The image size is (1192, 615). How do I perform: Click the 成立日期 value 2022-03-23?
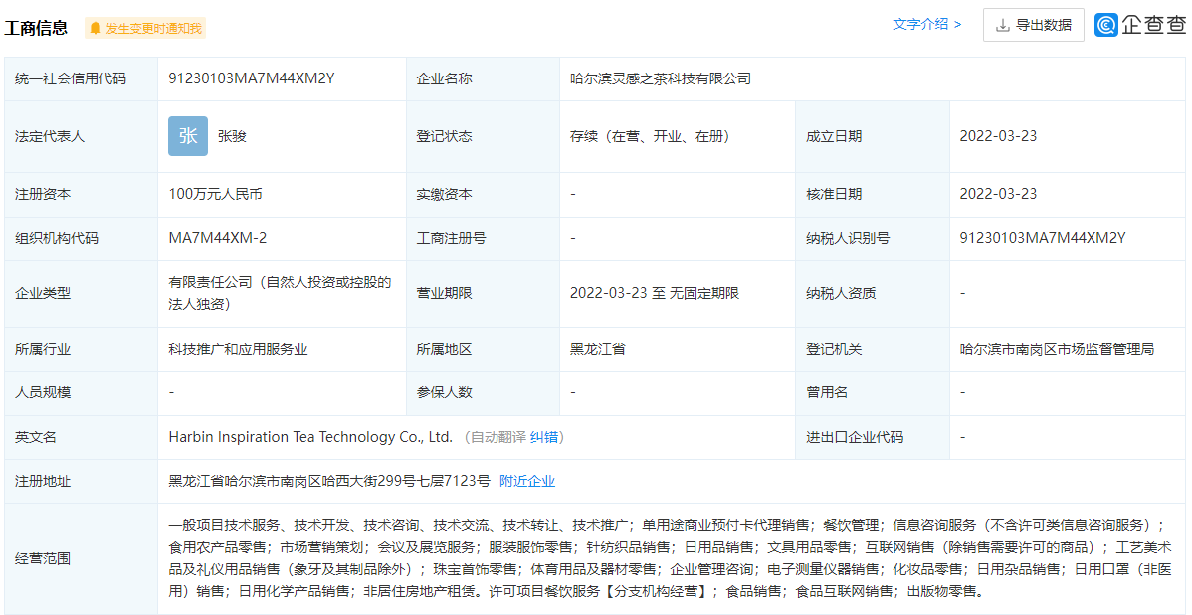tap(998, 137)
